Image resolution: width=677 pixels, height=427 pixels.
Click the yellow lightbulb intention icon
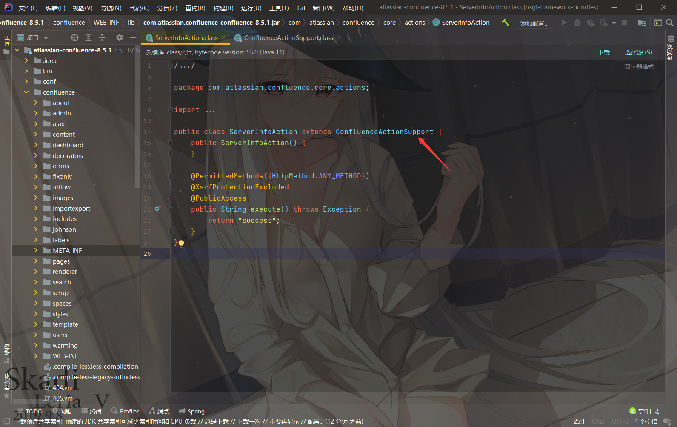(181, 244)
